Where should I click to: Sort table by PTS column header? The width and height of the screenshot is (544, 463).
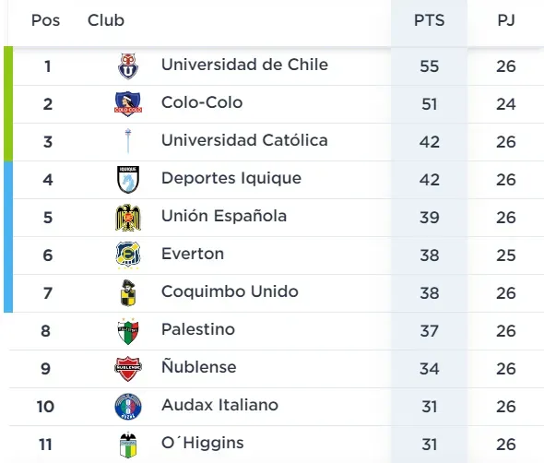click(429, 20)
